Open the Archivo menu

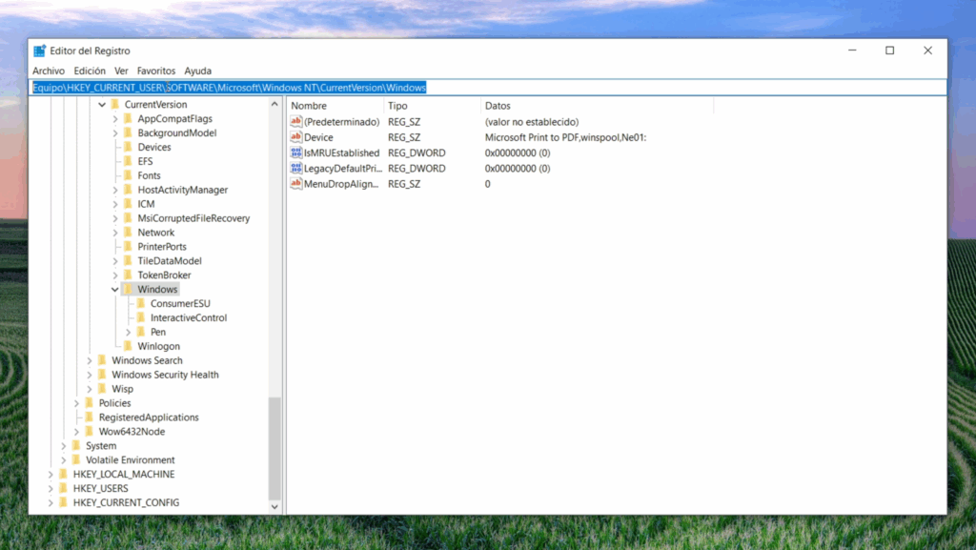click(x=49, y=71)
